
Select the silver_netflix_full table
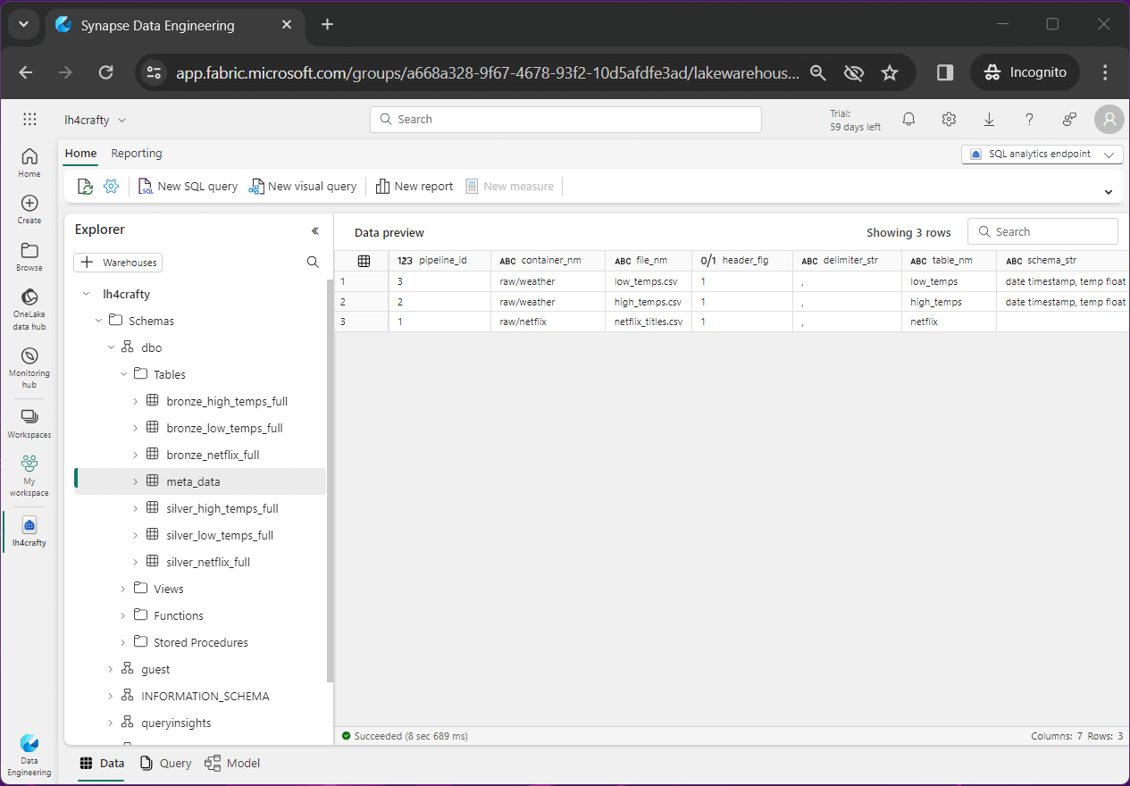pos(208,562)
